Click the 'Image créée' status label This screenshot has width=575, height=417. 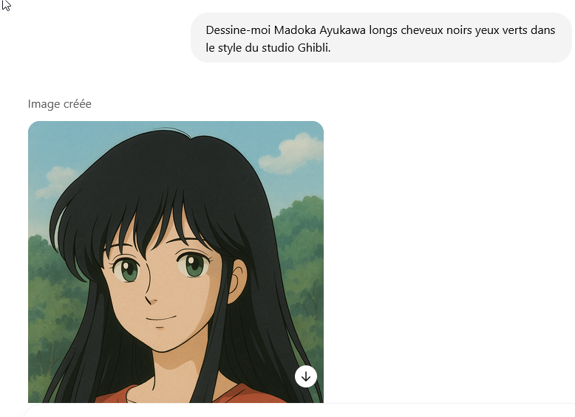point(59,104)
